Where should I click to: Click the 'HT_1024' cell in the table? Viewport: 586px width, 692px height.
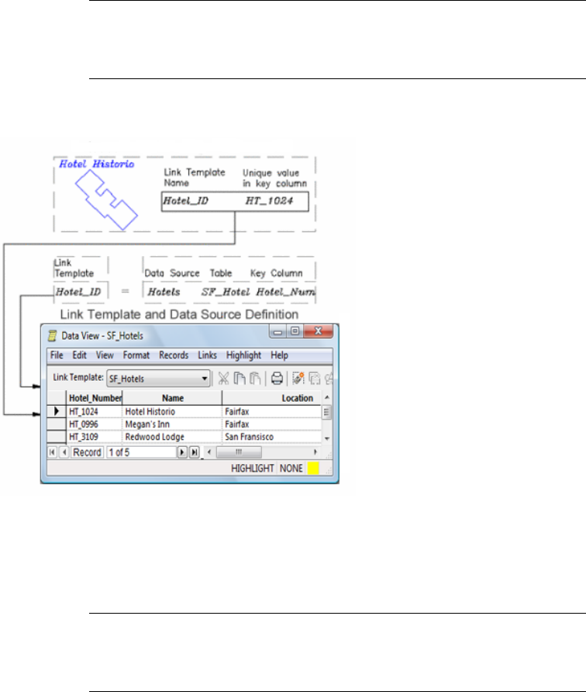click(94, 411)
